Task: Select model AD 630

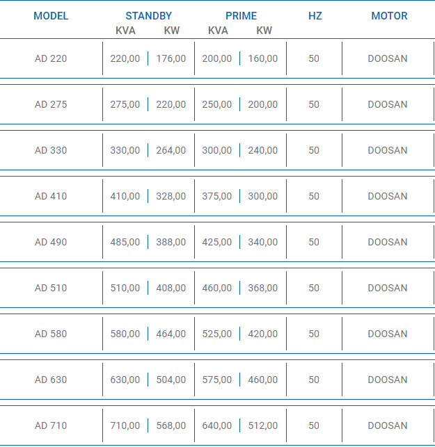Action: tap(51, 380)
